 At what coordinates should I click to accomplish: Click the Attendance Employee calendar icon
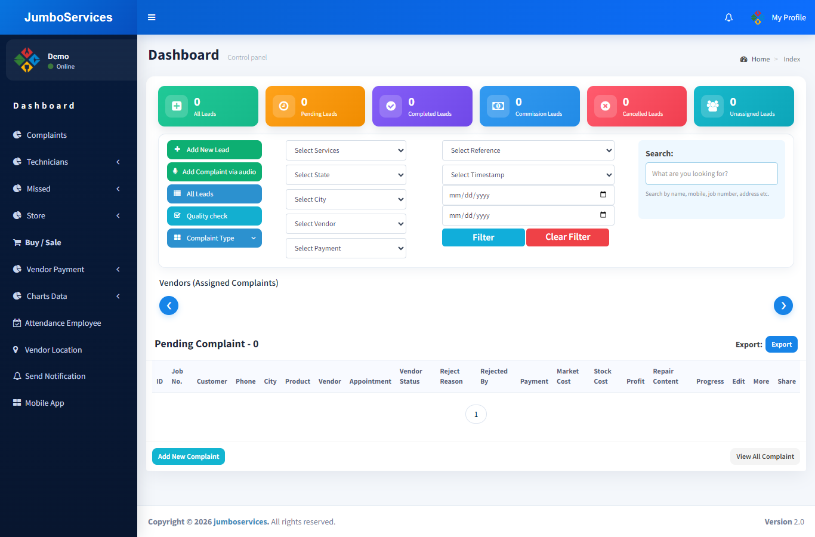(x=17, y=323)
